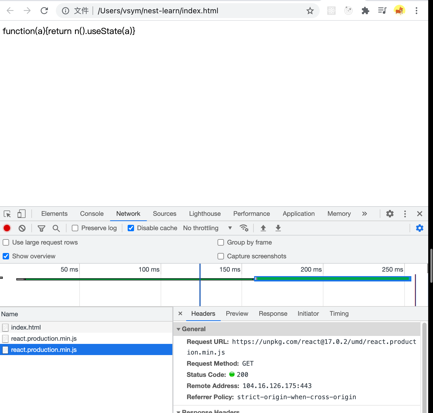Uncheck the Disable cache checkbox
433x413 pixels.
(131, 228)
